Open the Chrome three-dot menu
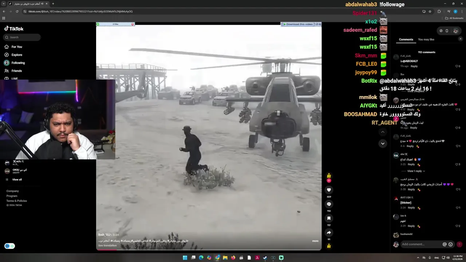Screen dimensions: 466x262 (461, 11)
